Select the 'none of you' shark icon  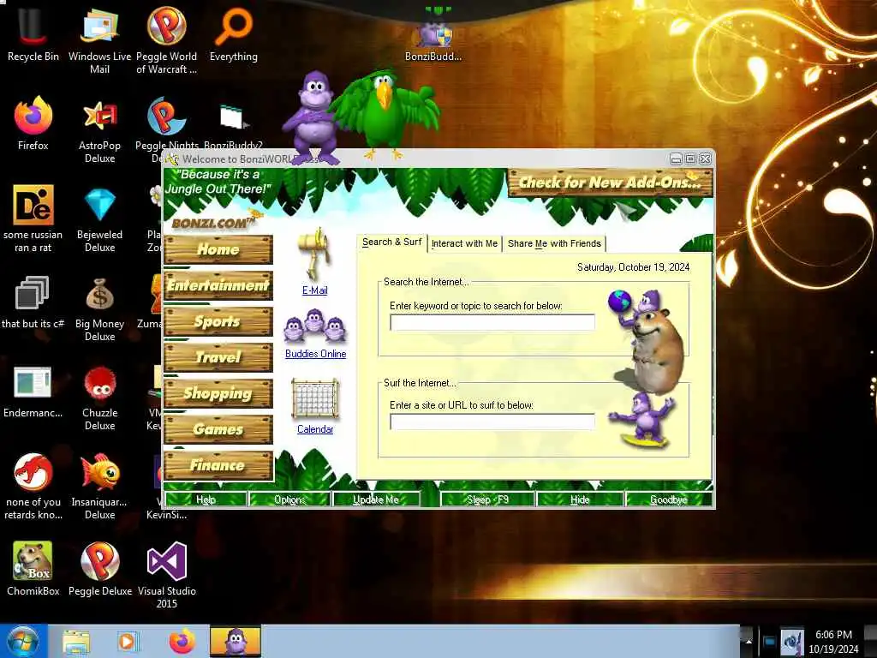[x=33, y=486]
